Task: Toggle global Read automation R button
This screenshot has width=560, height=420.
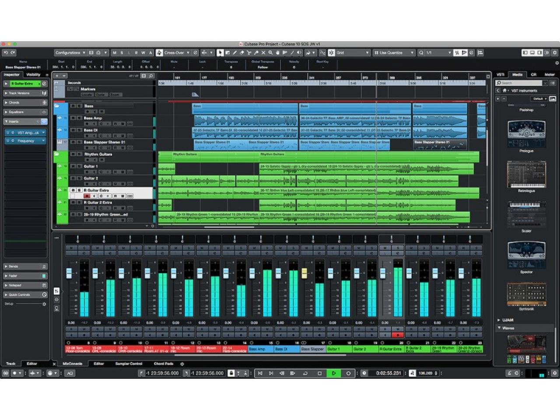Action: click(x=136, y=52)
